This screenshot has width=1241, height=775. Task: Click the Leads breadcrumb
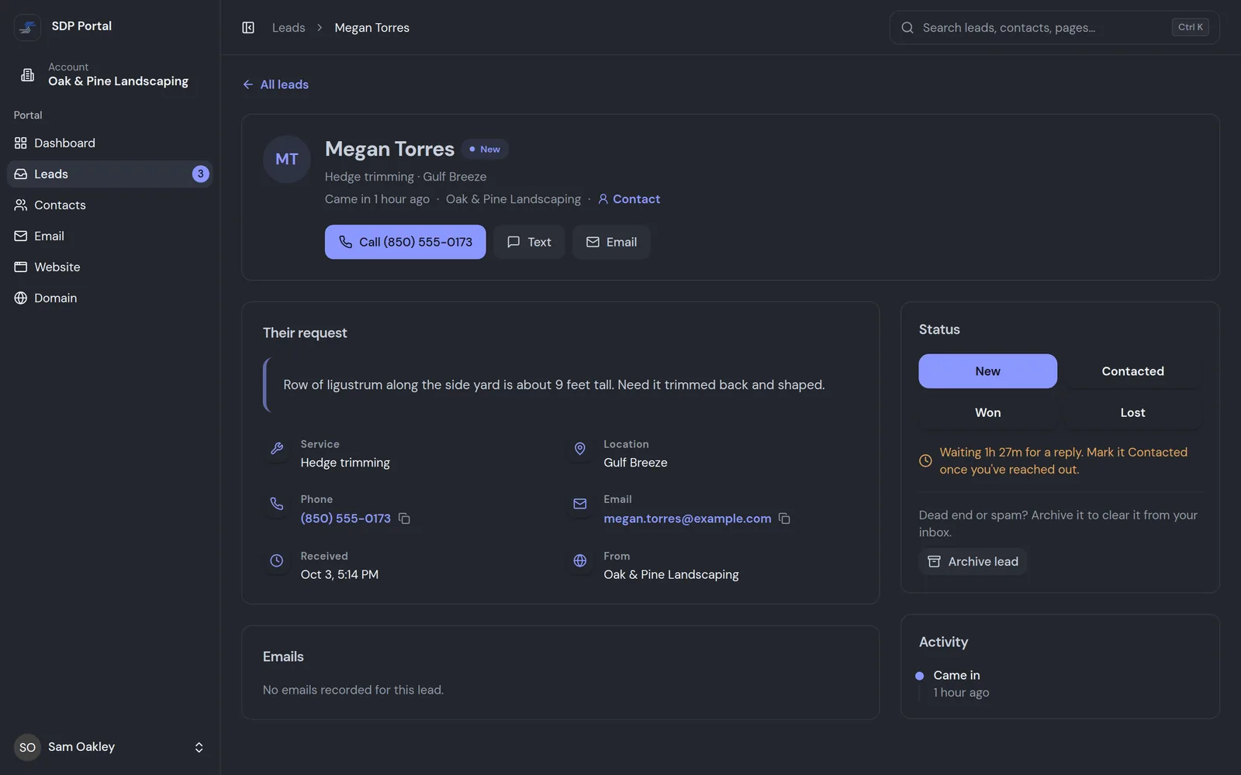pos(289,28)
